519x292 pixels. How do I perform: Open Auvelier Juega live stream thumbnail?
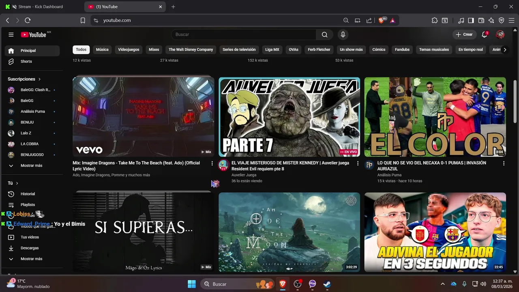[289, 117]
